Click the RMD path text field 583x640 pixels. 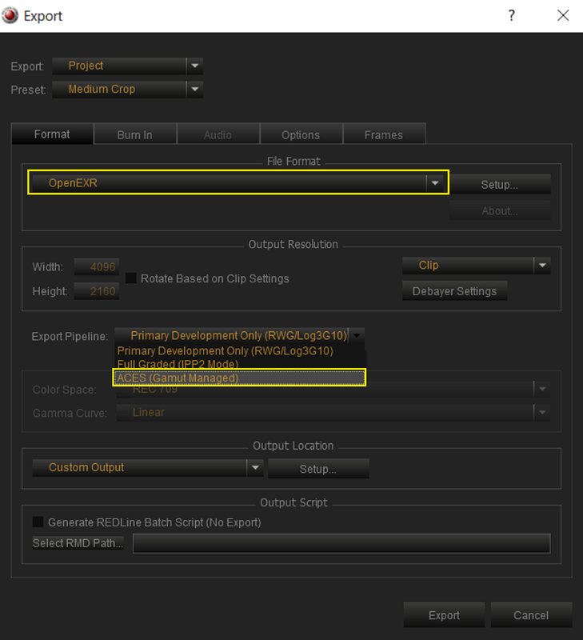tap(341, 543)
